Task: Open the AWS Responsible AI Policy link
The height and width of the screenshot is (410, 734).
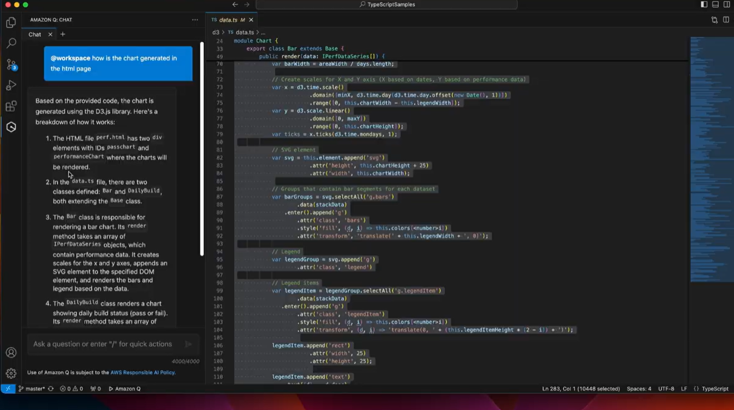Action: point(142,372)
